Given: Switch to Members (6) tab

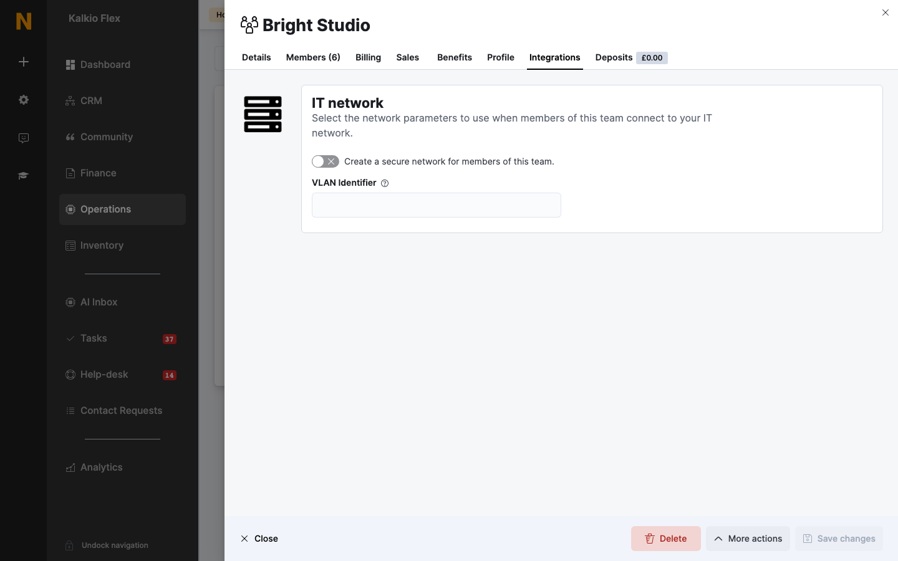Looking at the screenshot, I should coord(313,57).
